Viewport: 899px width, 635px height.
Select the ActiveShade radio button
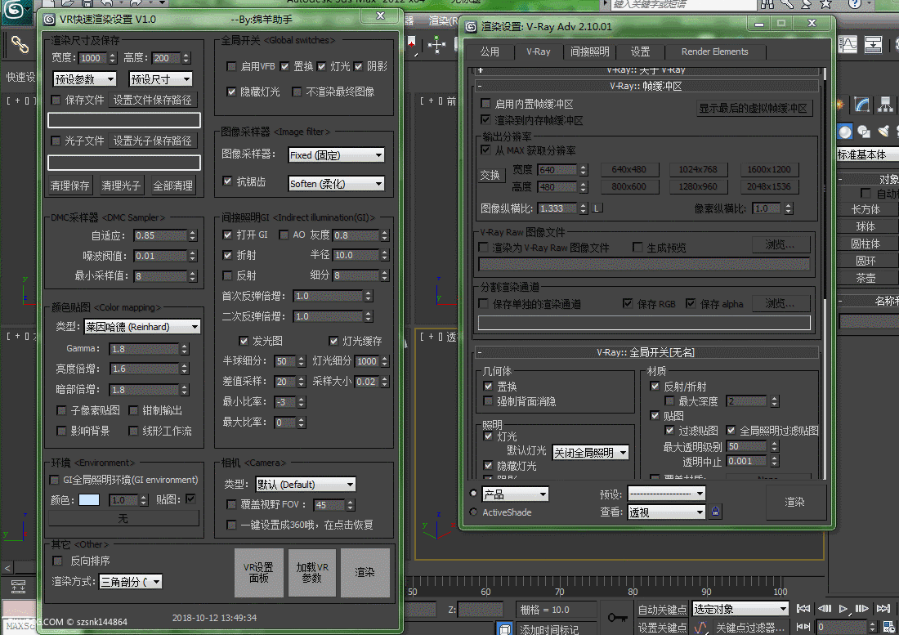pos(474,512)
